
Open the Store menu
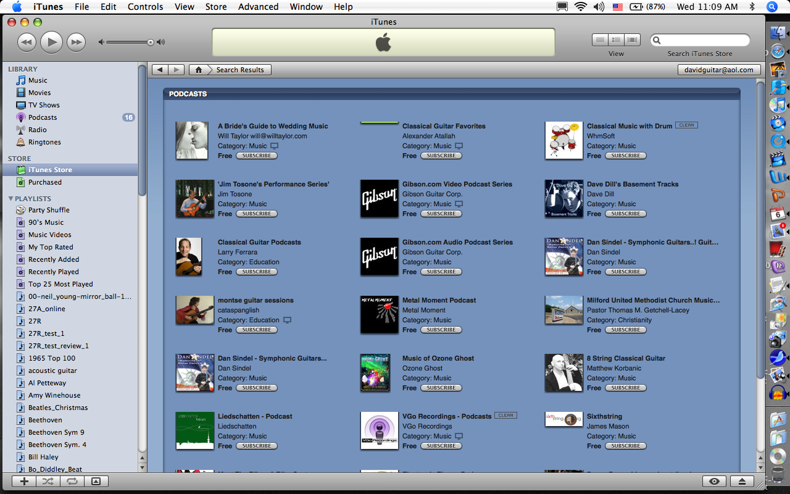216,7
